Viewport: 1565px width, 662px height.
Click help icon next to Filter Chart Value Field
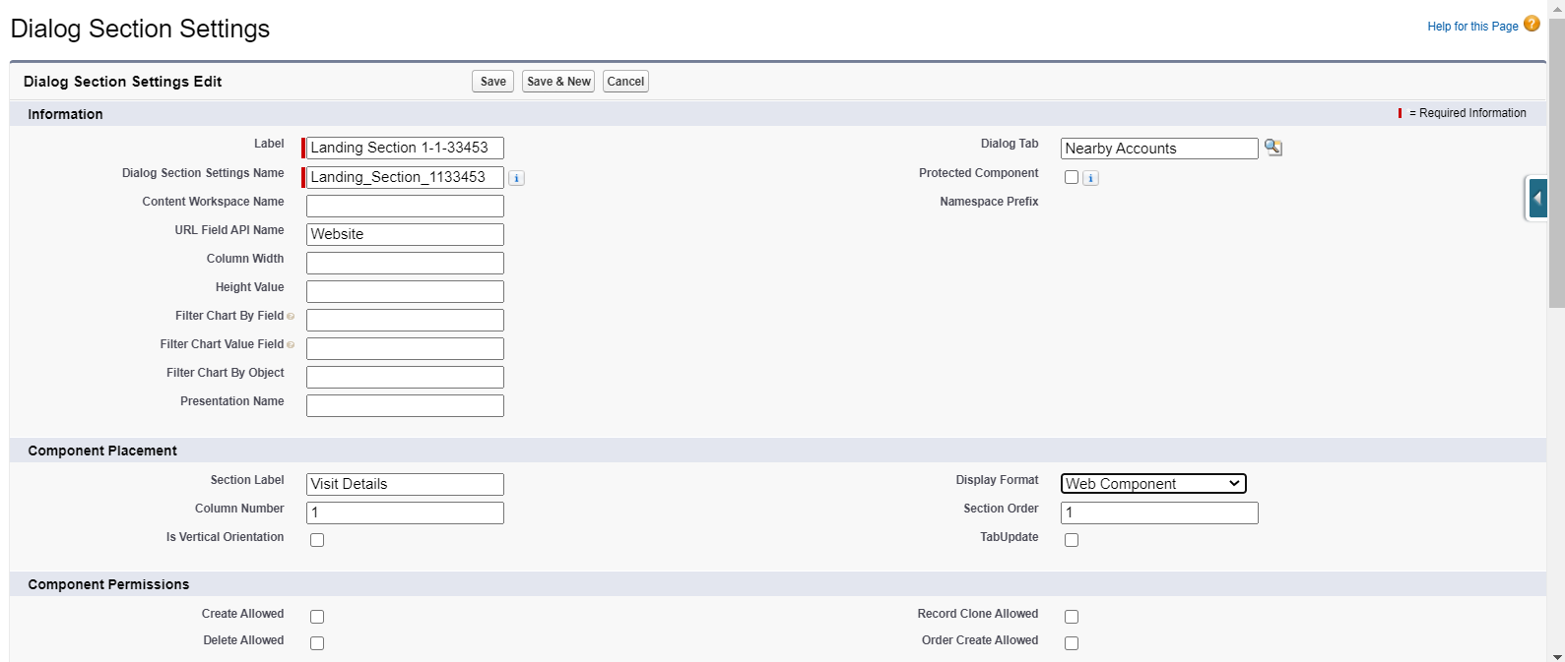[x=291, y=345]
